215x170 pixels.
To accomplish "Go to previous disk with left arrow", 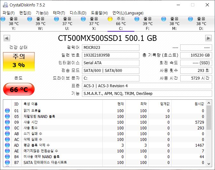I will tap(7, 38).
